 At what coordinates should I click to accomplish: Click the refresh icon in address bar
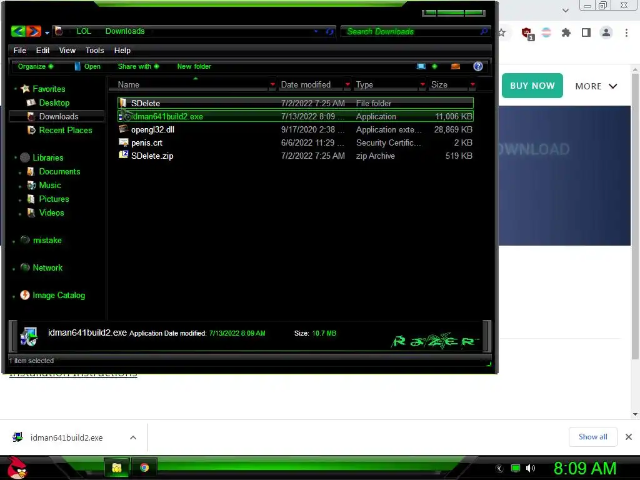point(330,31)
